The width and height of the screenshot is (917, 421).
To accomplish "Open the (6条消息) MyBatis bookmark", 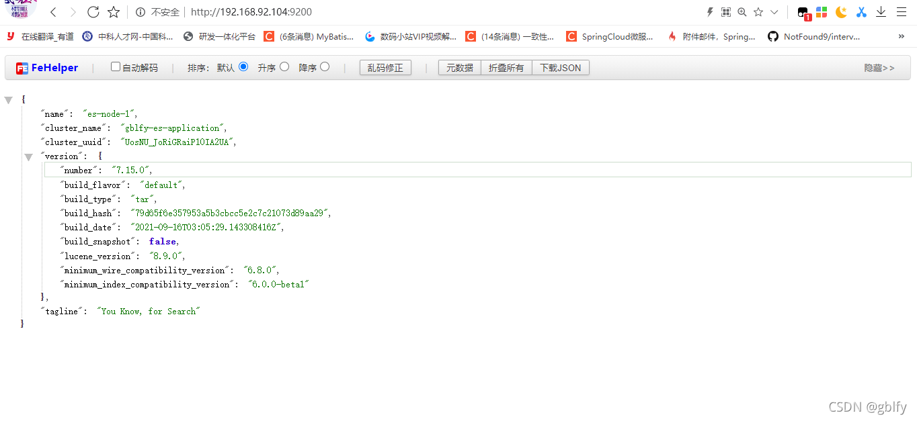I will pos(309,37).
